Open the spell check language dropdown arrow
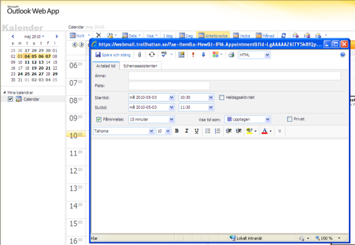The height and width of the screenshot is (245, 355). [x=172, y=55]
